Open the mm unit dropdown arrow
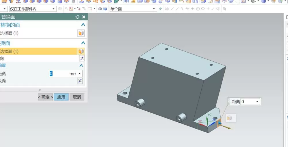Viewport: 288px width, 147px height. tap(79, 74)
